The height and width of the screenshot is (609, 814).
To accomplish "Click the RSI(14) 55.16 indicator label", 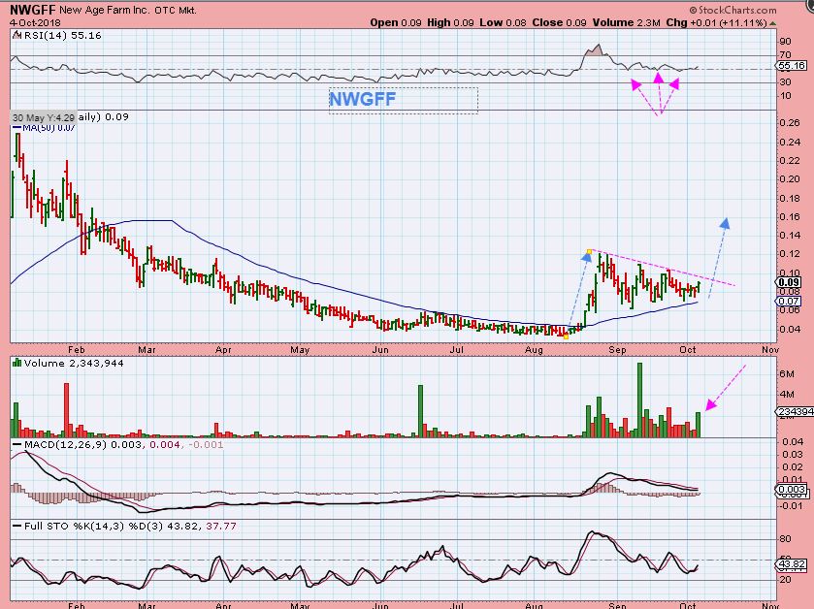I will tap(62, 35).
